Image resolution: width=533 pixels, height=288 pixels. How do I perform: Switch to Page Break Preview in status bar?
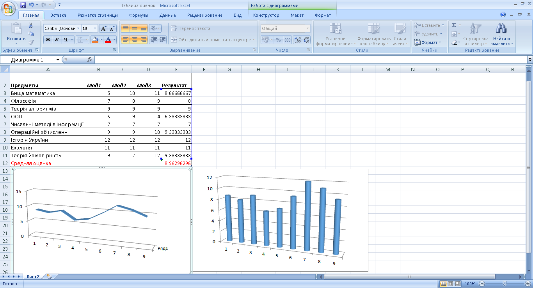(x=458, y=284)
